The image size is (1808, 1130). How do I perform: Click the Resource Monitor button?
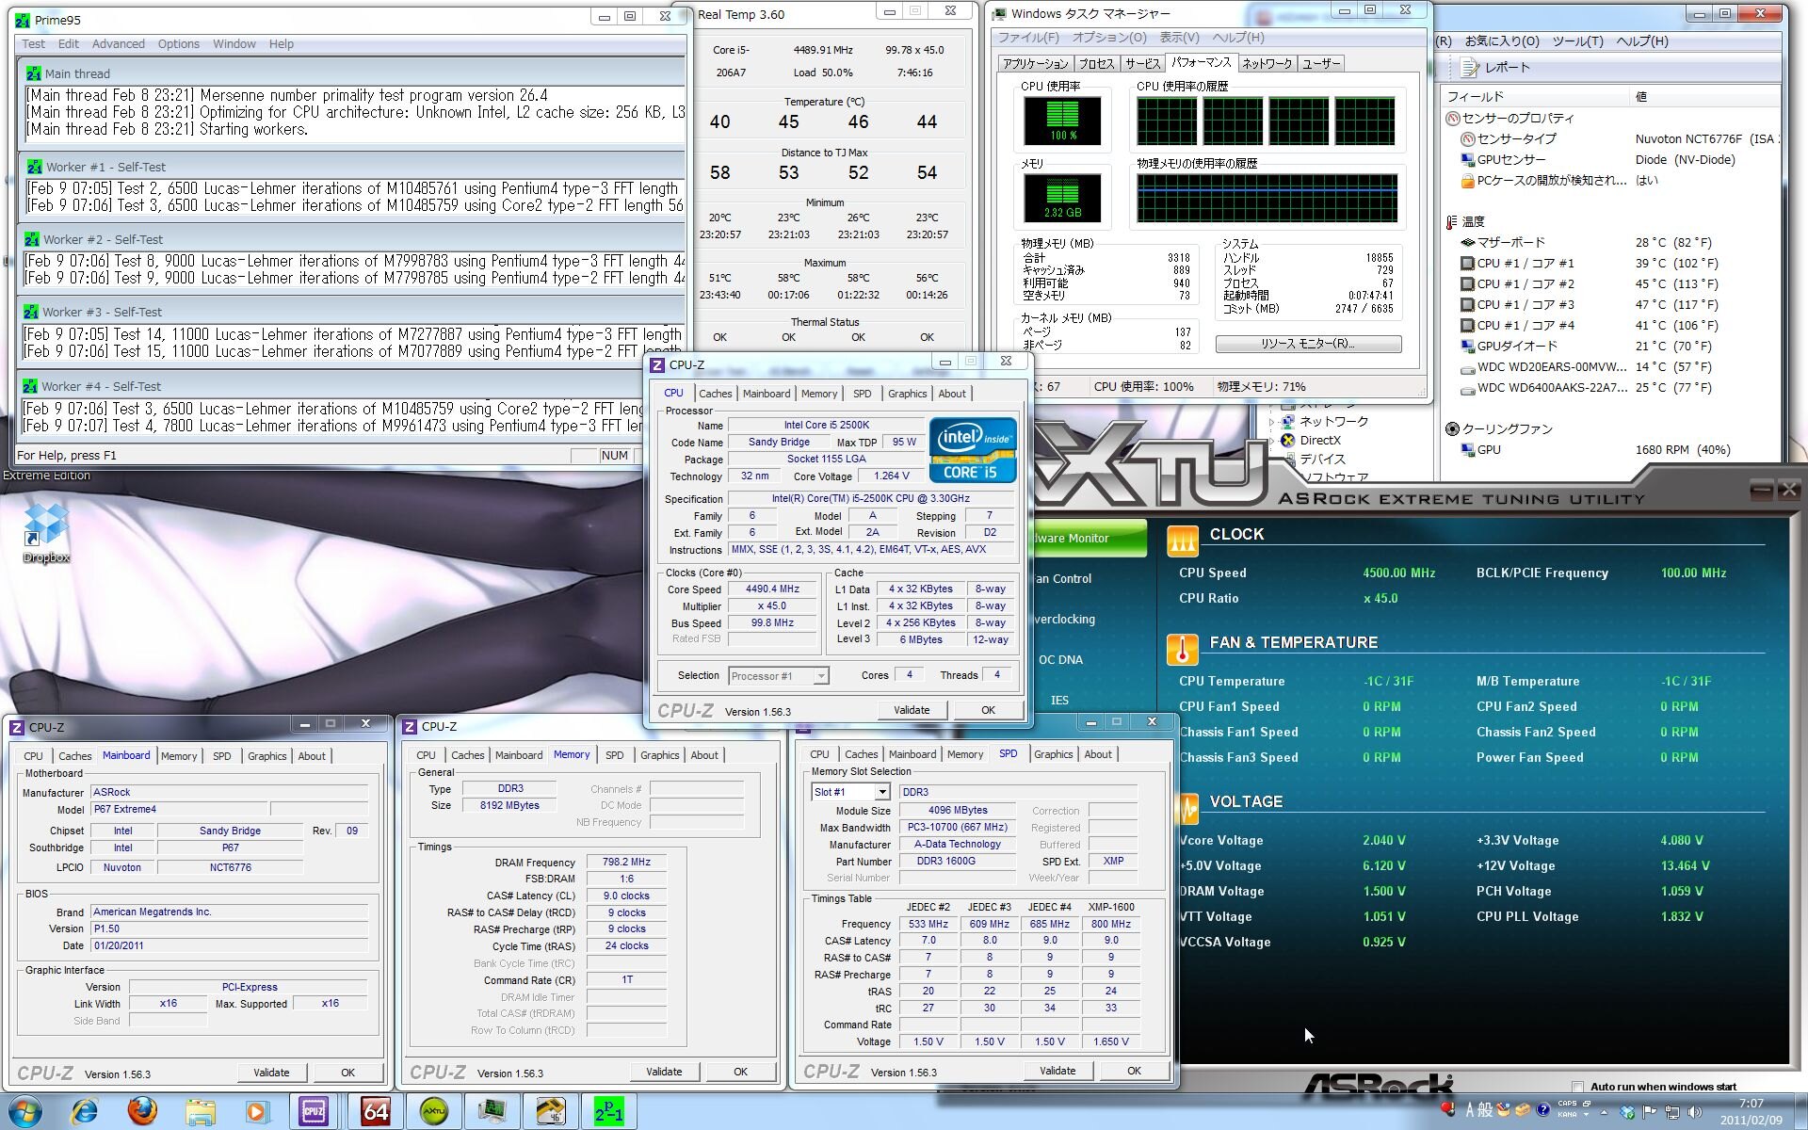pos(1307,344)
